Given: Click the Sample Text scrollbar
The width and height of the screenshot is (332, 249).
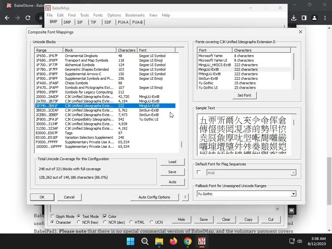Looking at the screenshot, I should [294, 122].
